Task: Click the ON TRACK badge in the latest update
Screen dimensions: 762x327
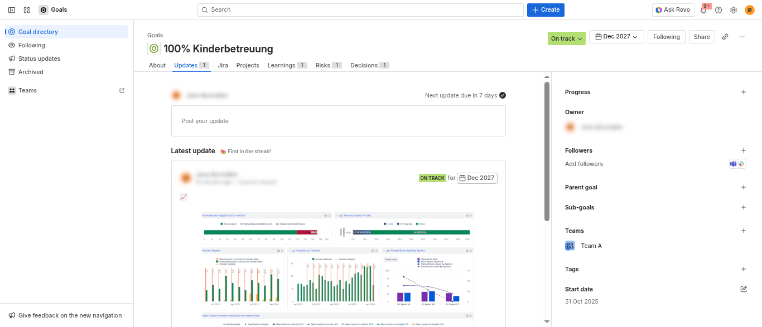Action: coord(432,178)
